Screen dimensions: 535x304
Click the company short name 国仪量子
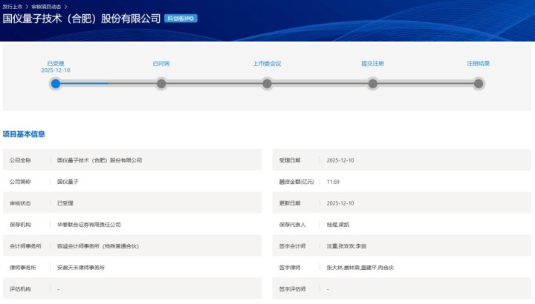(x=68, y=182)
